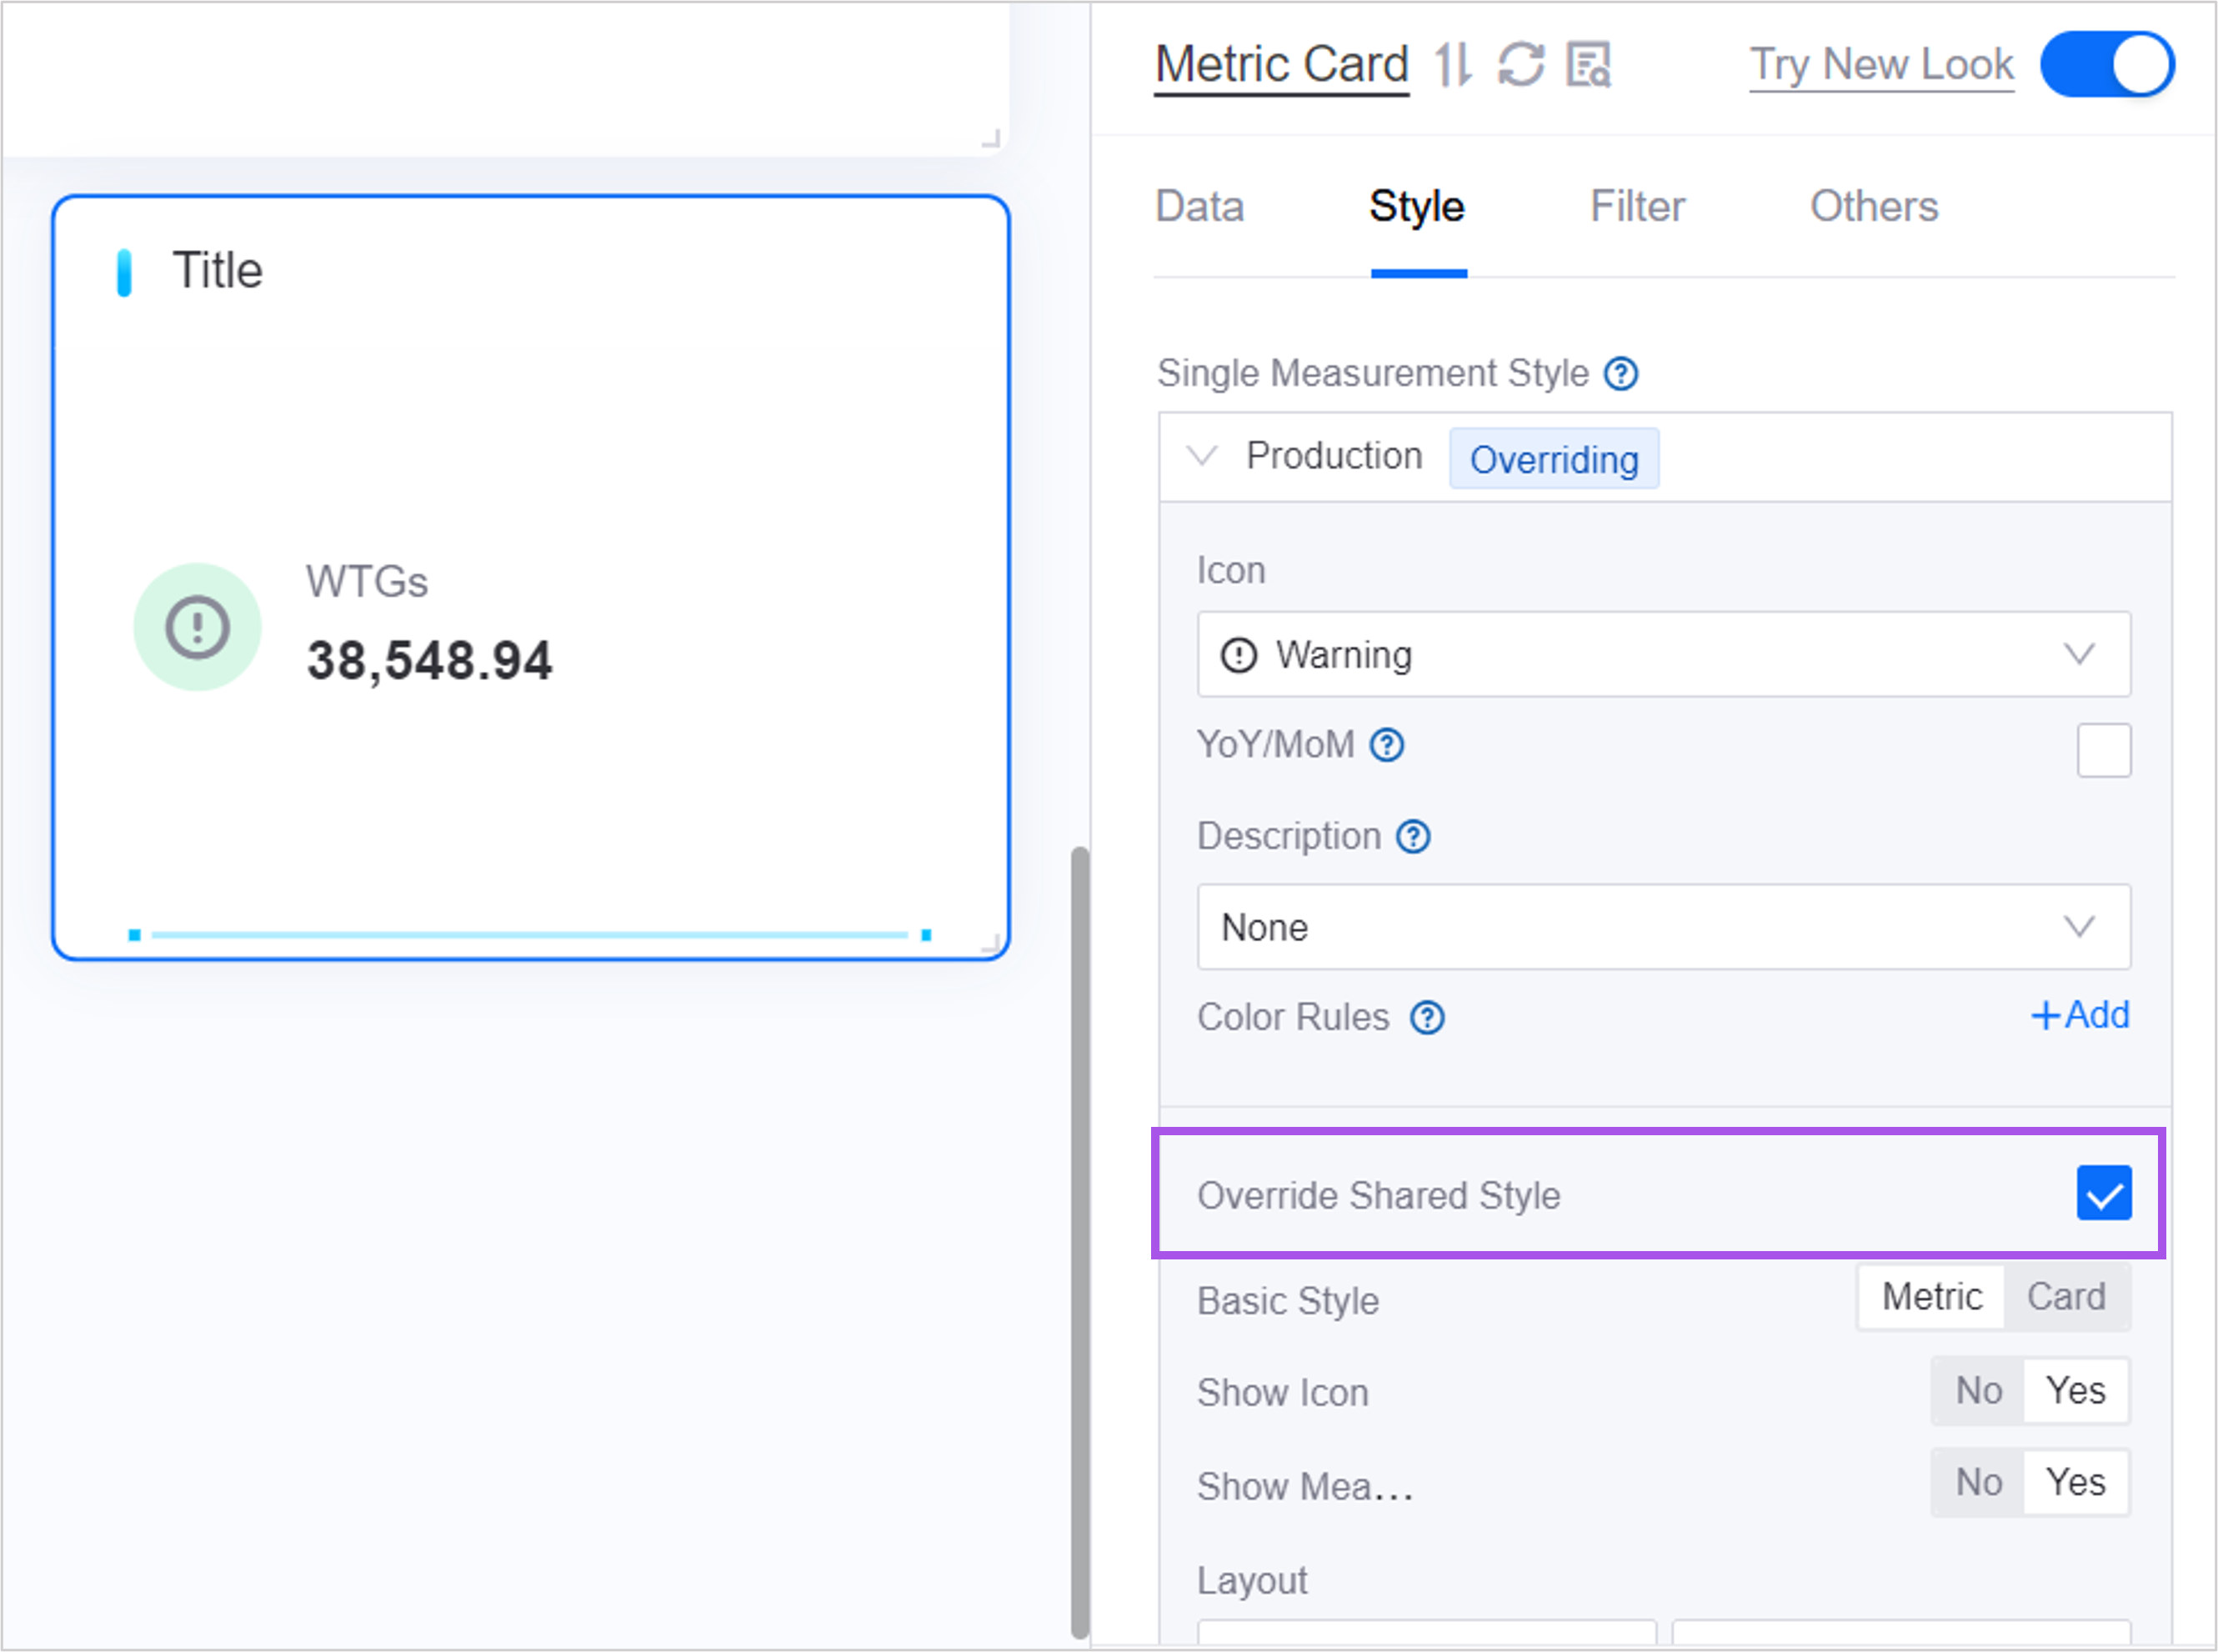
Task: Toggle the Try New Look switch
Action: click(x=2106, y=65)
